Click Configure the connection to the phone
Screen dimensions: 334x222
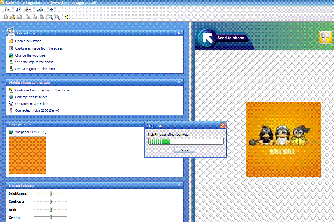pyautogui.click(x=42, y=90)
